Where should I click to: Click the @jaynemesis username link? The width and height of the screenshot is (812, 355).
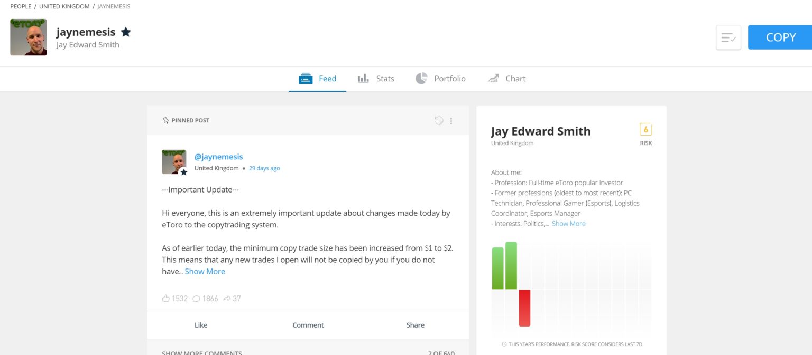point(218,157)
